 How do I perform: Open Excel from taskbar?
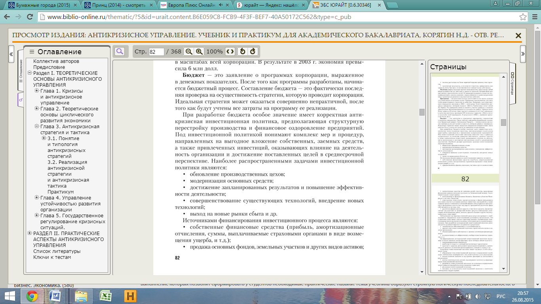coord(105,296)
